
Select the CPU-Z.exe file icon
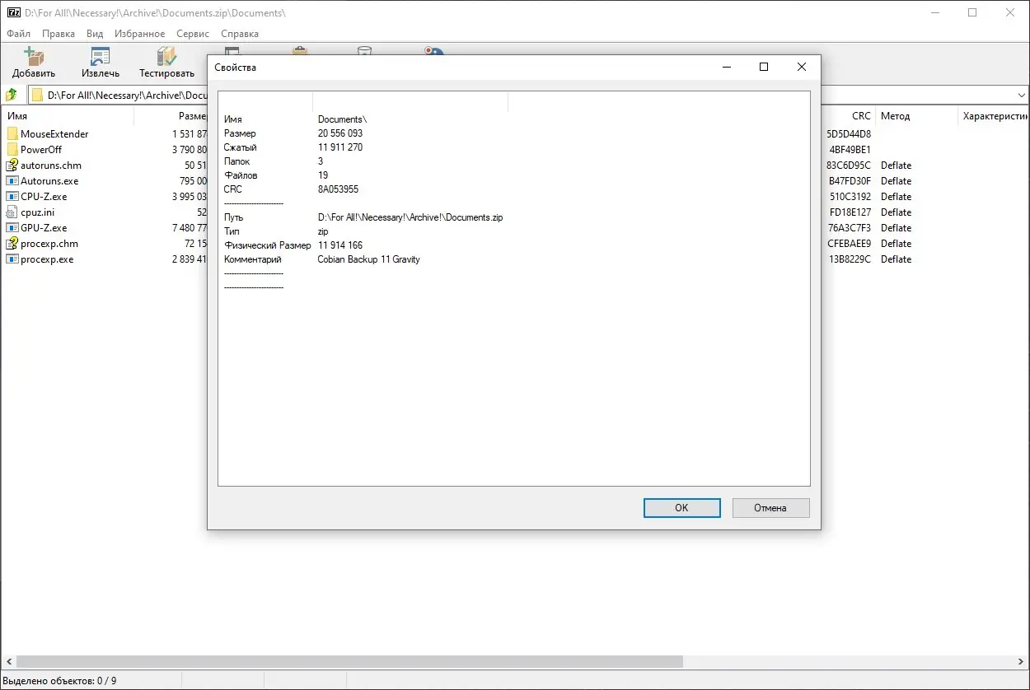(12, 197)
